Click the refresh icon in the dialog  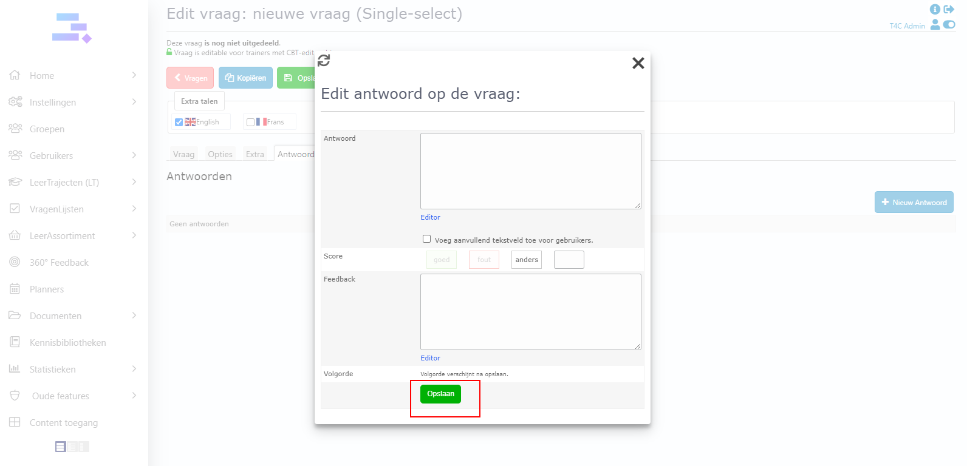[324, 61]
